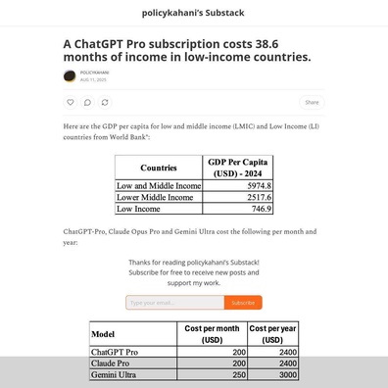The height and width of the screenshot is (388, 388).
Task: Open POLICYKAHANI author name link
Action: pos(95,73)
